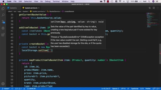This screenshot has height=90, width=161.
Task: Open the macOS Wi-Fi menu
Action: tap(120, 1)
